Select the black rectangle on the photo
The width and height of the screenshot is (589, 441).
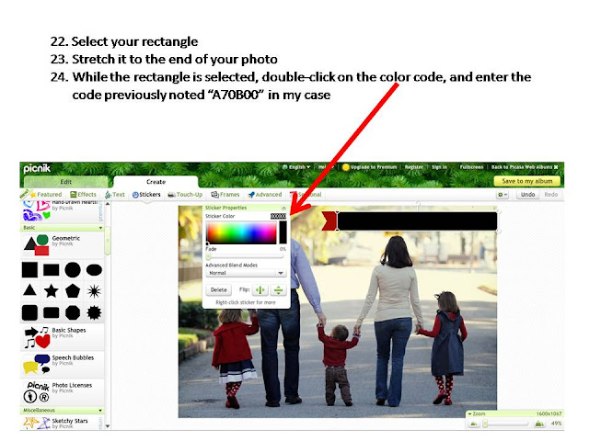click(x=417, y=221)
